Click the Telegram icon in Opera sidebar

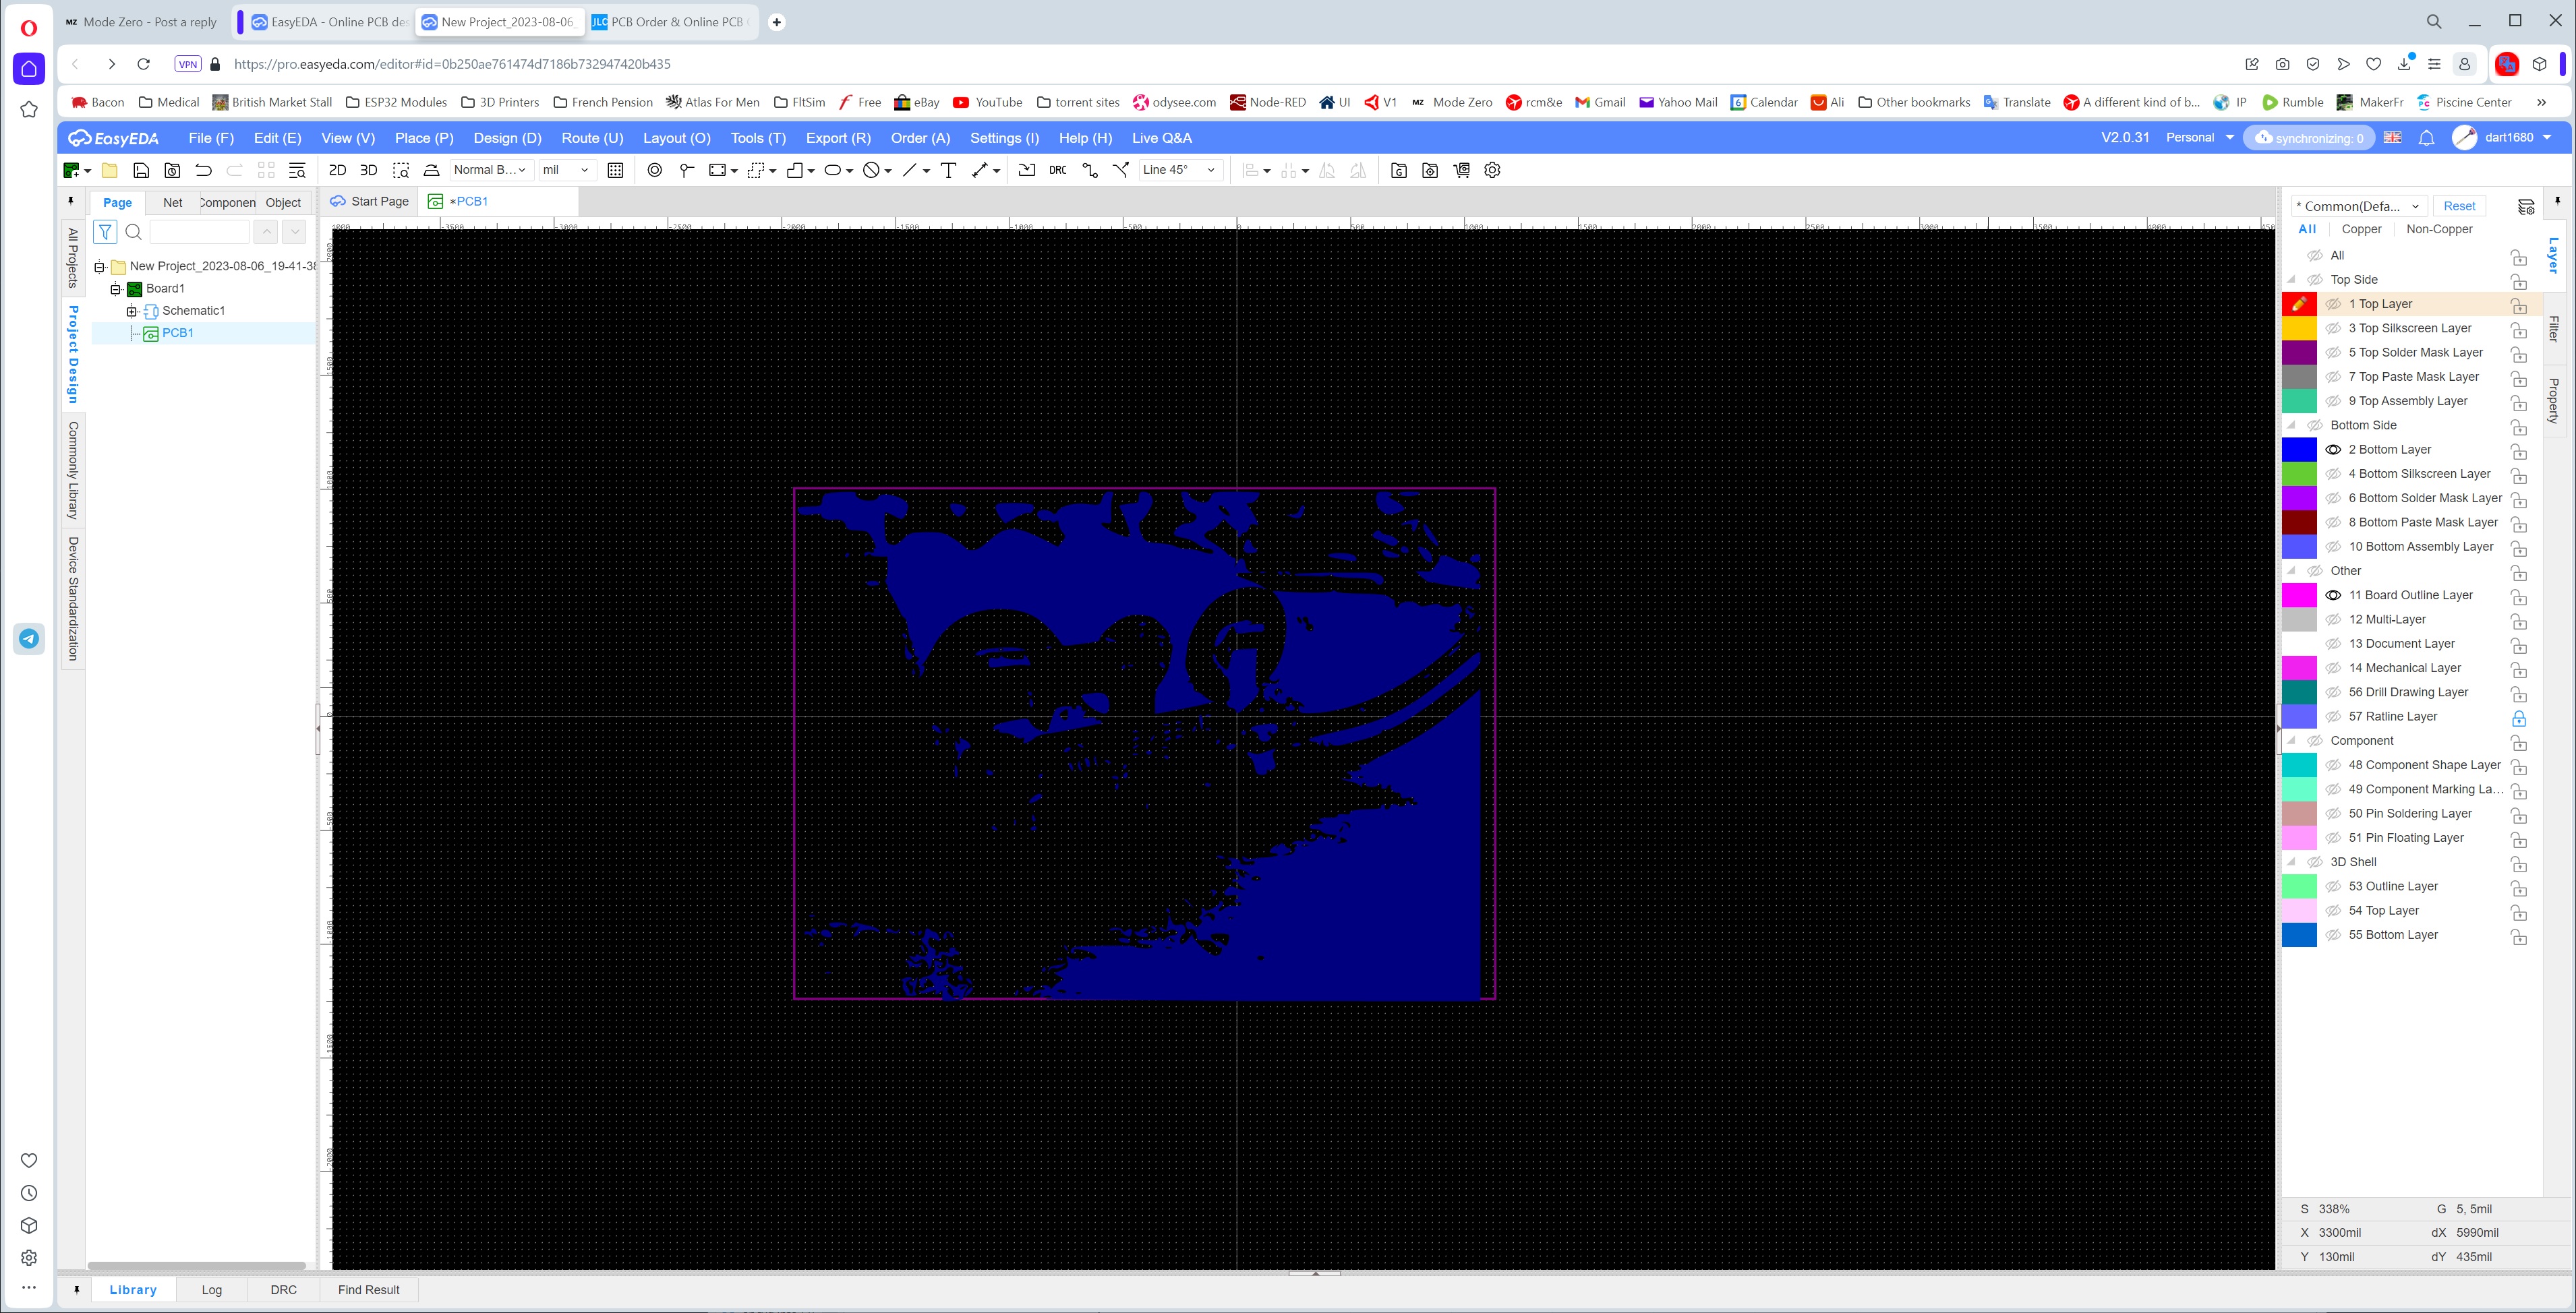(x=29, y=638)
